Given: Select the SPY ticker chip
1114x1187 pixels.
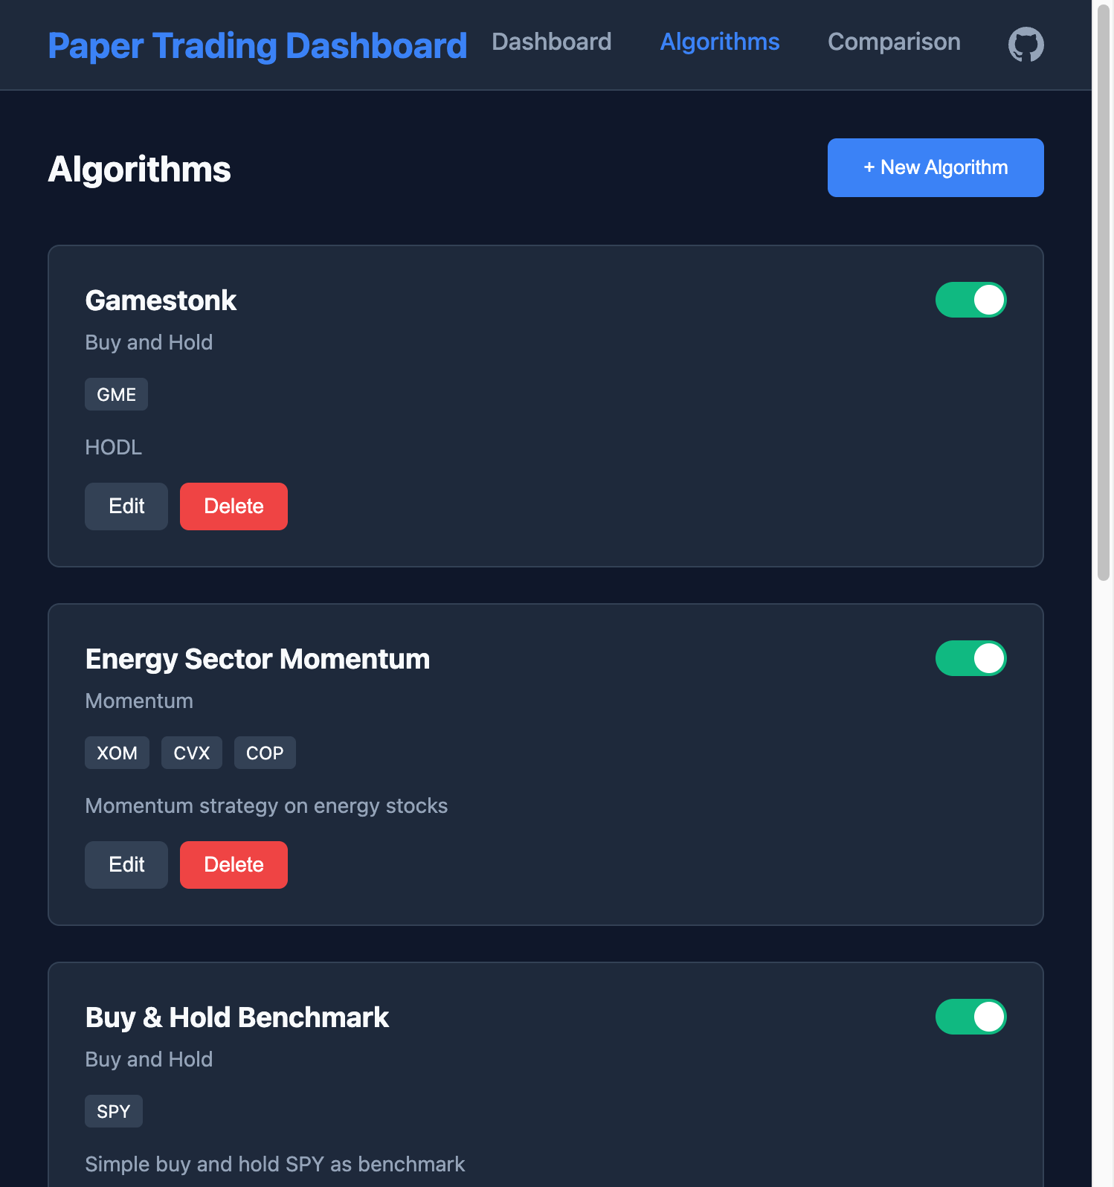Looking at the screenshot, I should 113,1110.
